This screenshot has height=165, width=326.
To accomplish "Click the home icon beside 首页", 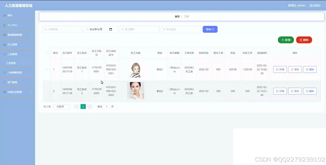I will click(x=4, y=15).
